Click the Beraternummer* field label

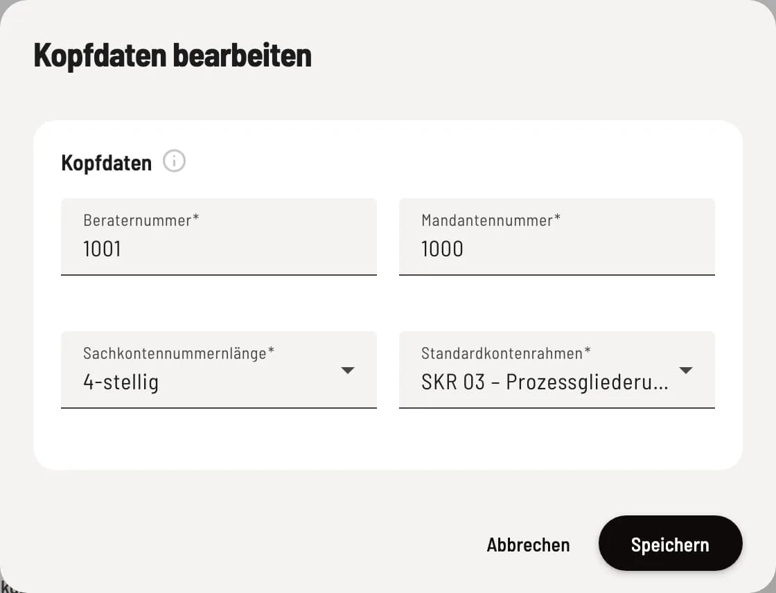coord(141,220)
